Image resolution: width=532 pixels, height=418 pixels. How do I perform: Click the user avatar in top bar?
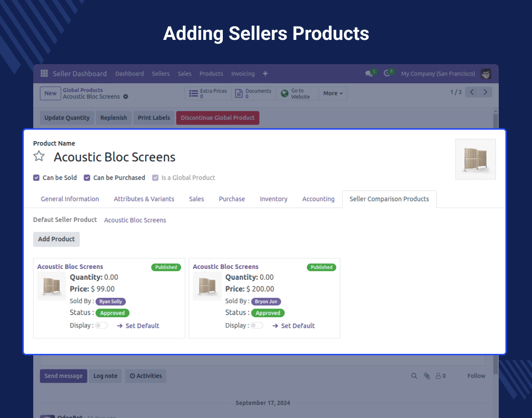[486, 74]
